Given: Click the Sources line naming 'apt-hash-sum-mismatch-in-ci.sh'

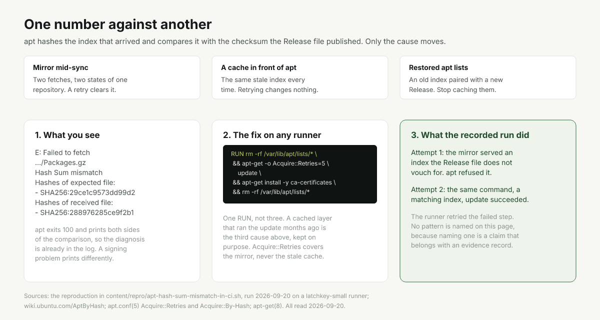Looking at the screenshot, I should coord(196,296).
